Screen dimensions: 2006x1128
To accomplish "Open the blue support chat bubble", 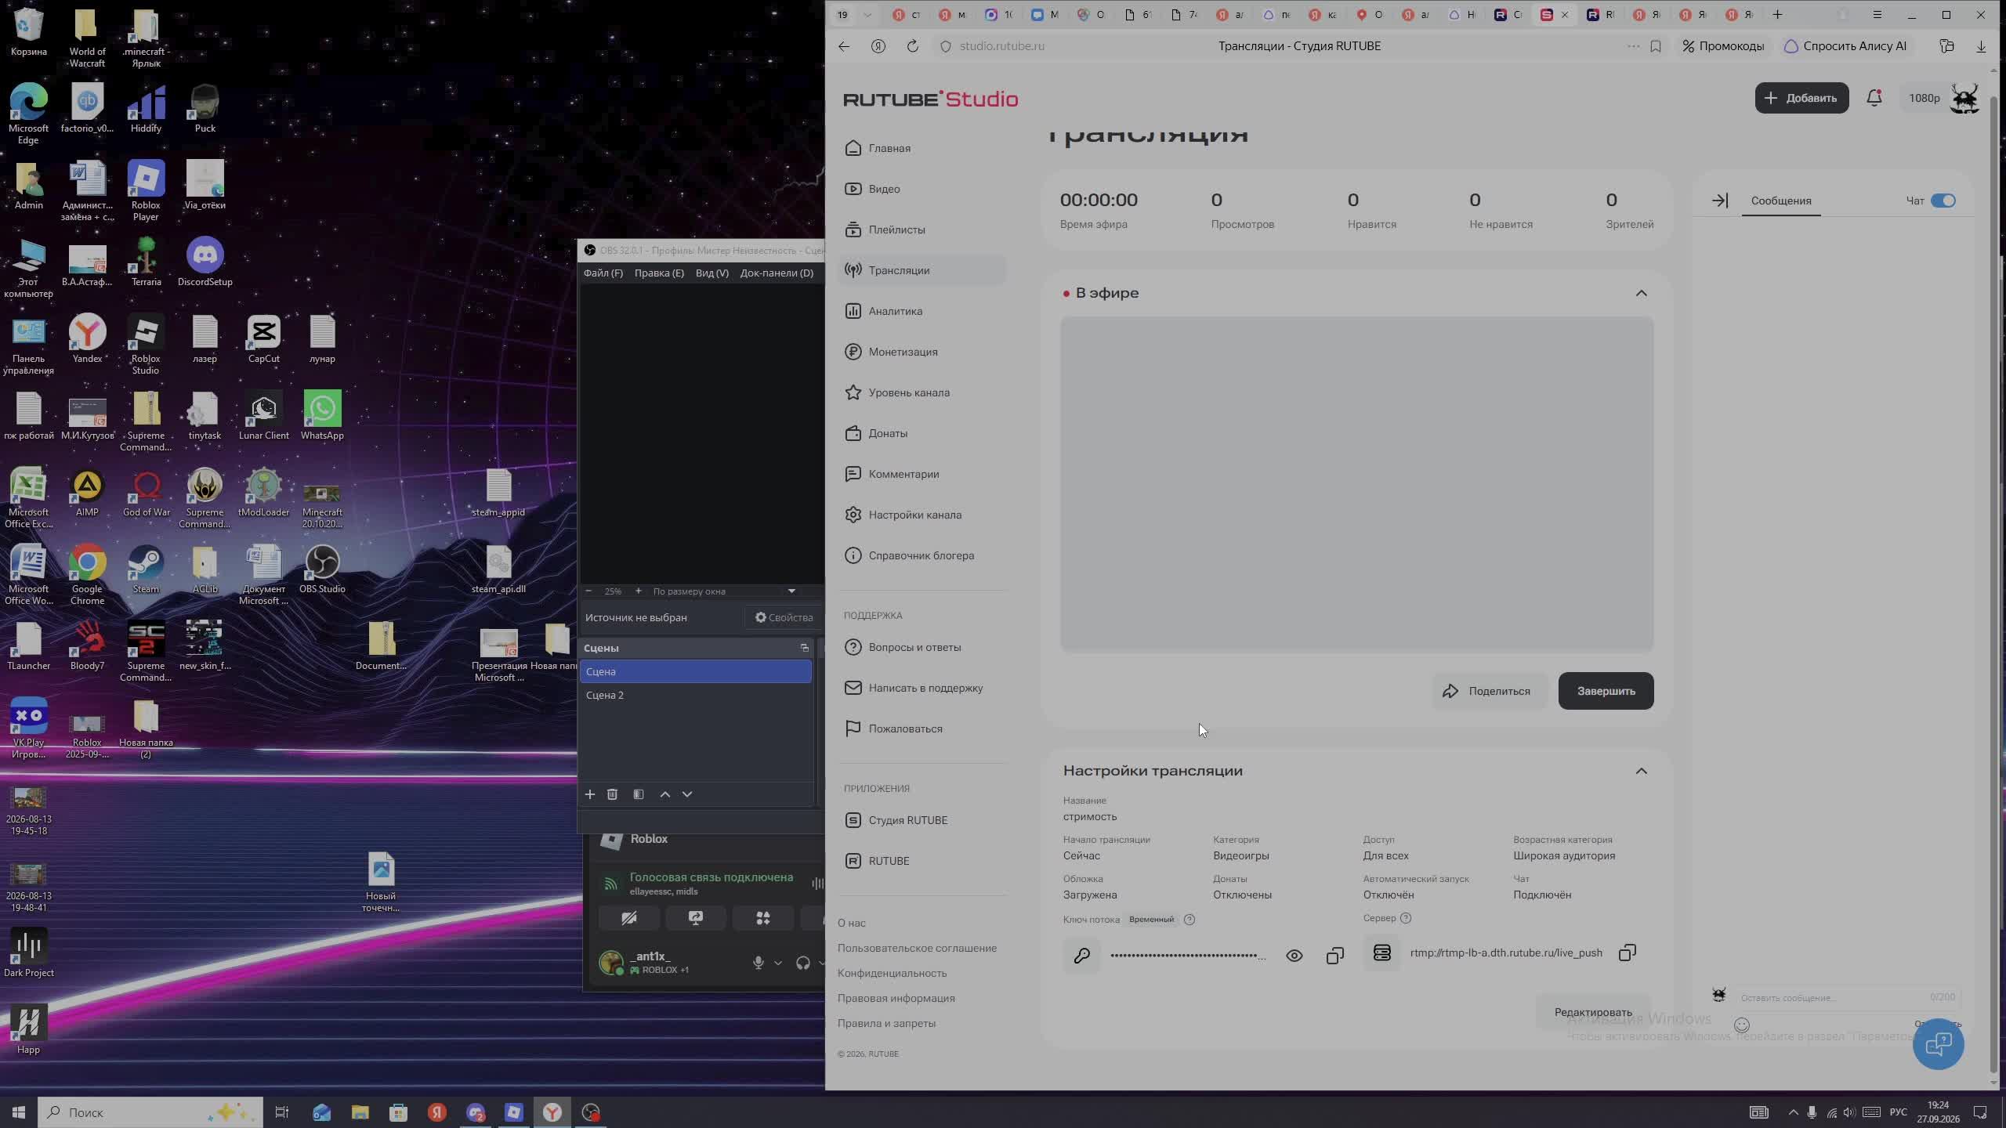I will 1939,1044.
